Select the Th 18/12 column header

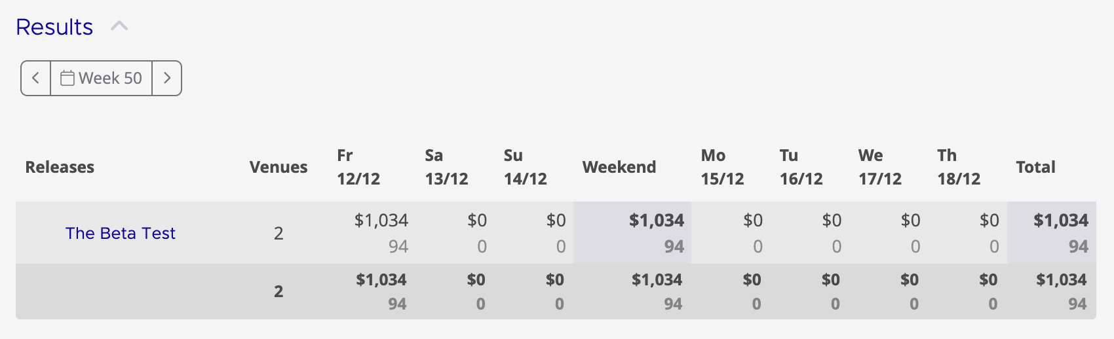click(x=959, y=167)
